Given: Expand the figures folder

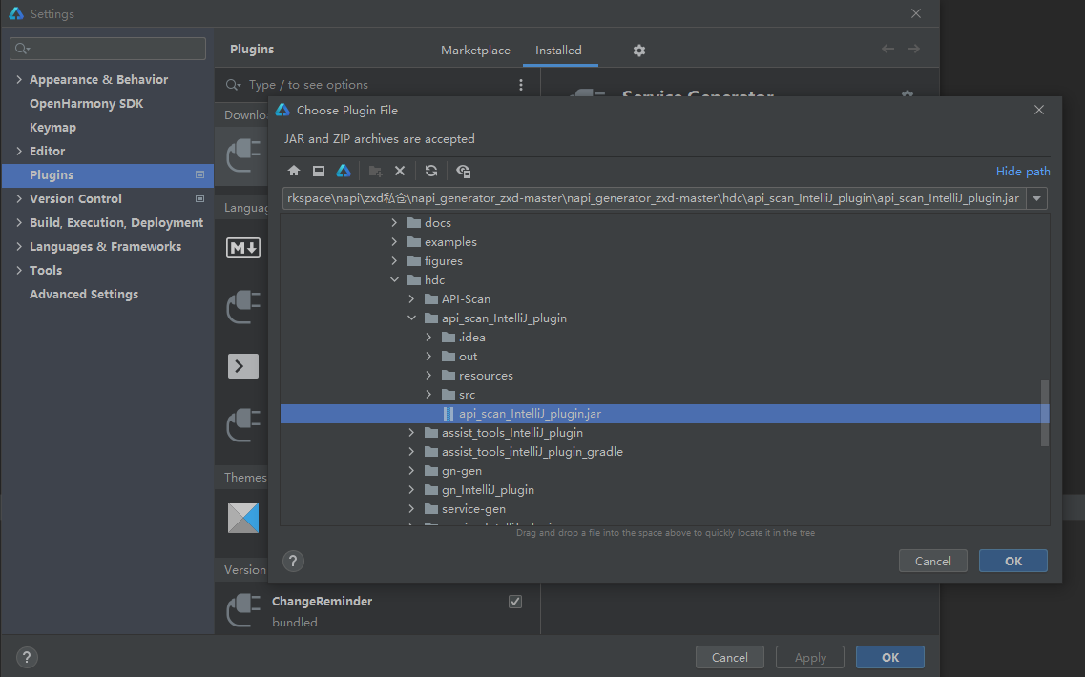Looking at the screenshot, I should click(x=394, y=260).
